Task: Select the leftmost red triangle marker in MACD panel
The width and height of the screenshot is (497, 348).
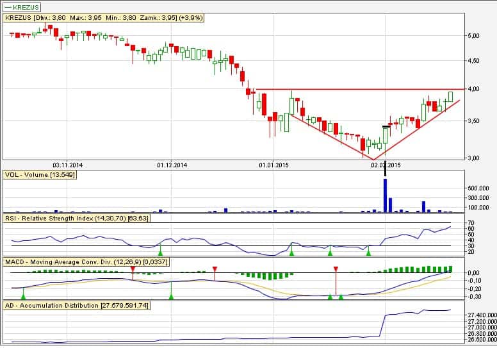Action: pos(133,269)
